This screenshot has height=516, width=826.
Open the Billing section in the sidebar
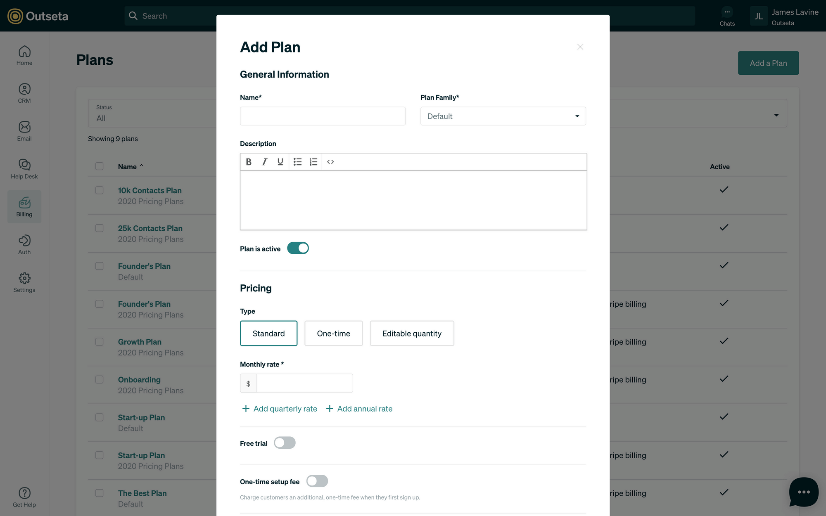(x=24, y=206)
